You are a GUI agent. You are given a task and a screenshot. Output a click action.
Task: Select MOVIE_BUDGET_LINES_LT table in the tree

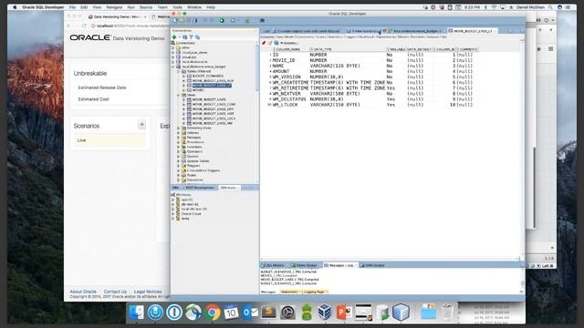coord(212,86)
